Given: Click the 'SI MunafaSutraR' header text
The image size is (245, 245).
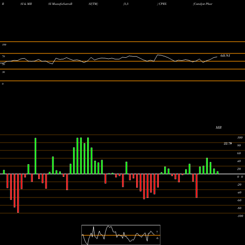Looking at the screenshot, I should [60, 4].
